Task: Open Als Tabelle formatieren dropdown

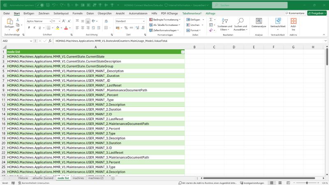Action: [x=165, y=25]
